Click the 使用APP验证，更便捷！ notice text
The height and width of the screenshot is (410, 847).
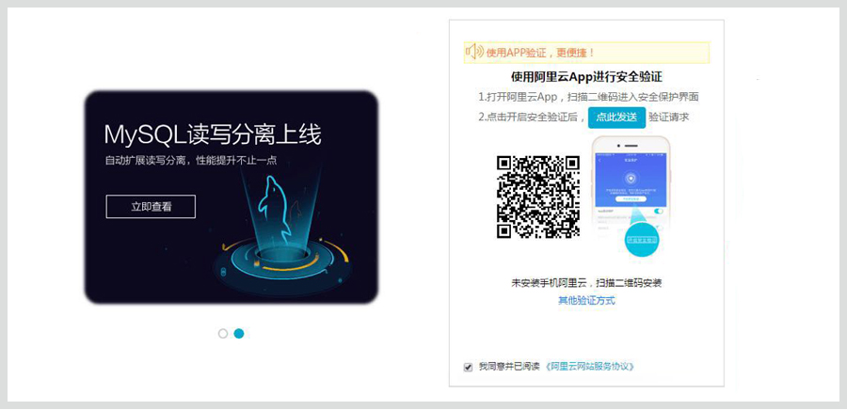[540, 53]
